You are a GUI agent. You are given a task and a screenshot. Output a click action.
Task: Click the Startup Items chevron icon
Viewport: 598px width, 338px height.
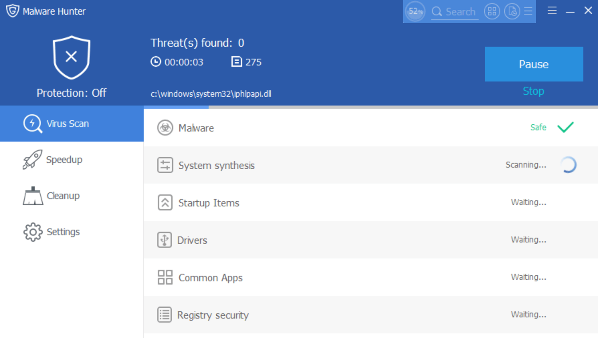165,203
